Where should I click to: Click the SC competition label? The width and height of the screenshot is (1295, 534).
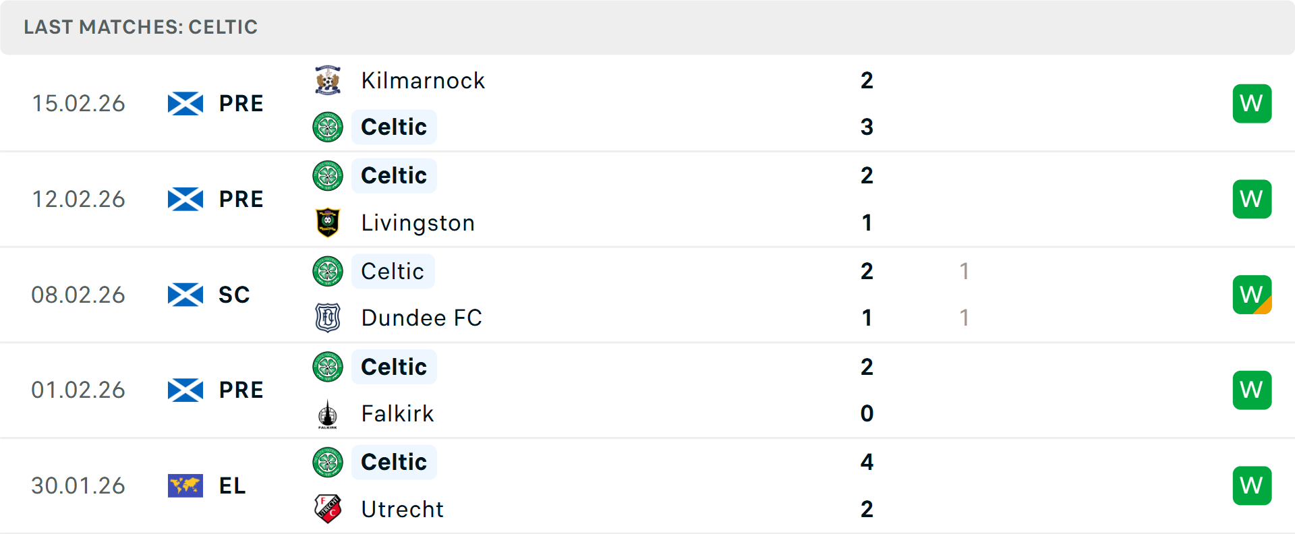coord(234,295)
